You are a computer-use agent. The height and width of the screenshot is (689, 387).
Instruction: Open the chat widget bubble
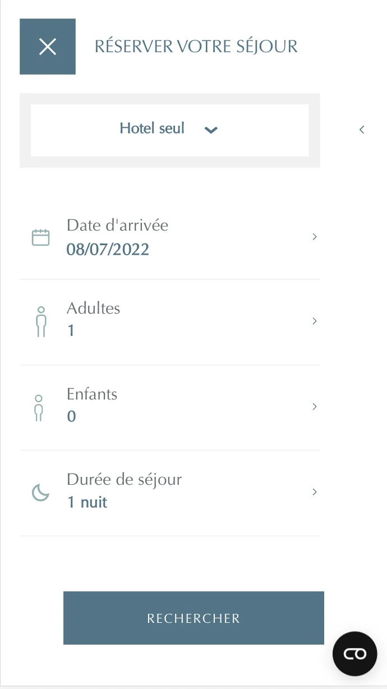coord(354,654)
